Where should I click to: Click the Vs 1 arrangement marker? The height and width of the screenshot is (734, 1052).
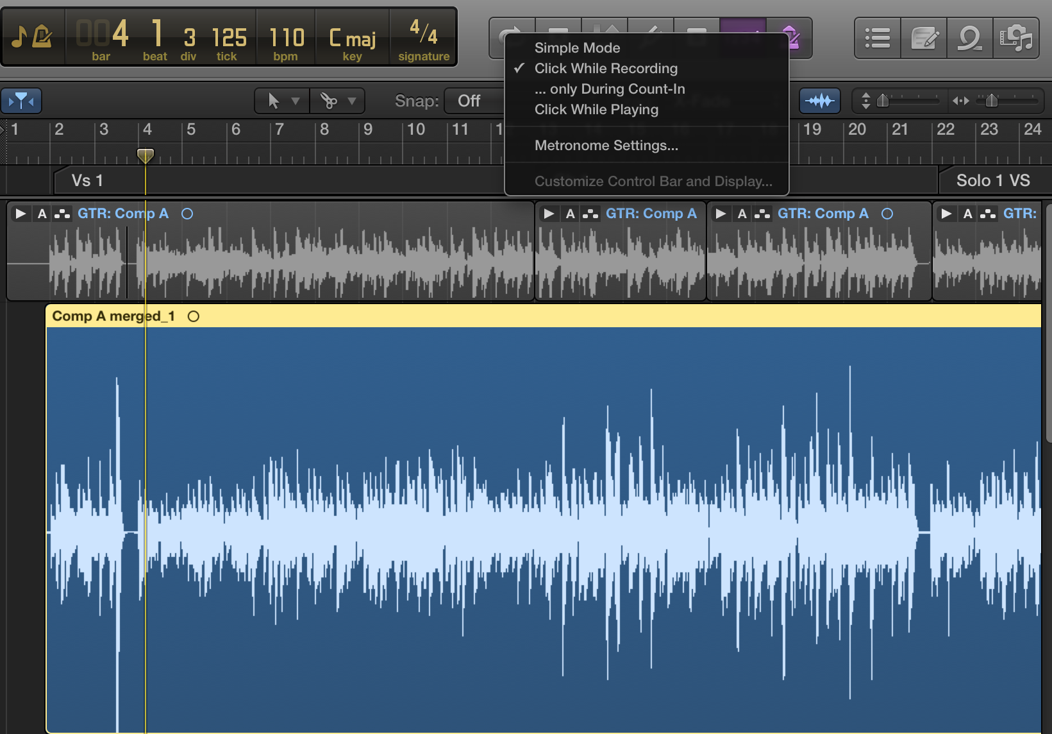87,181
